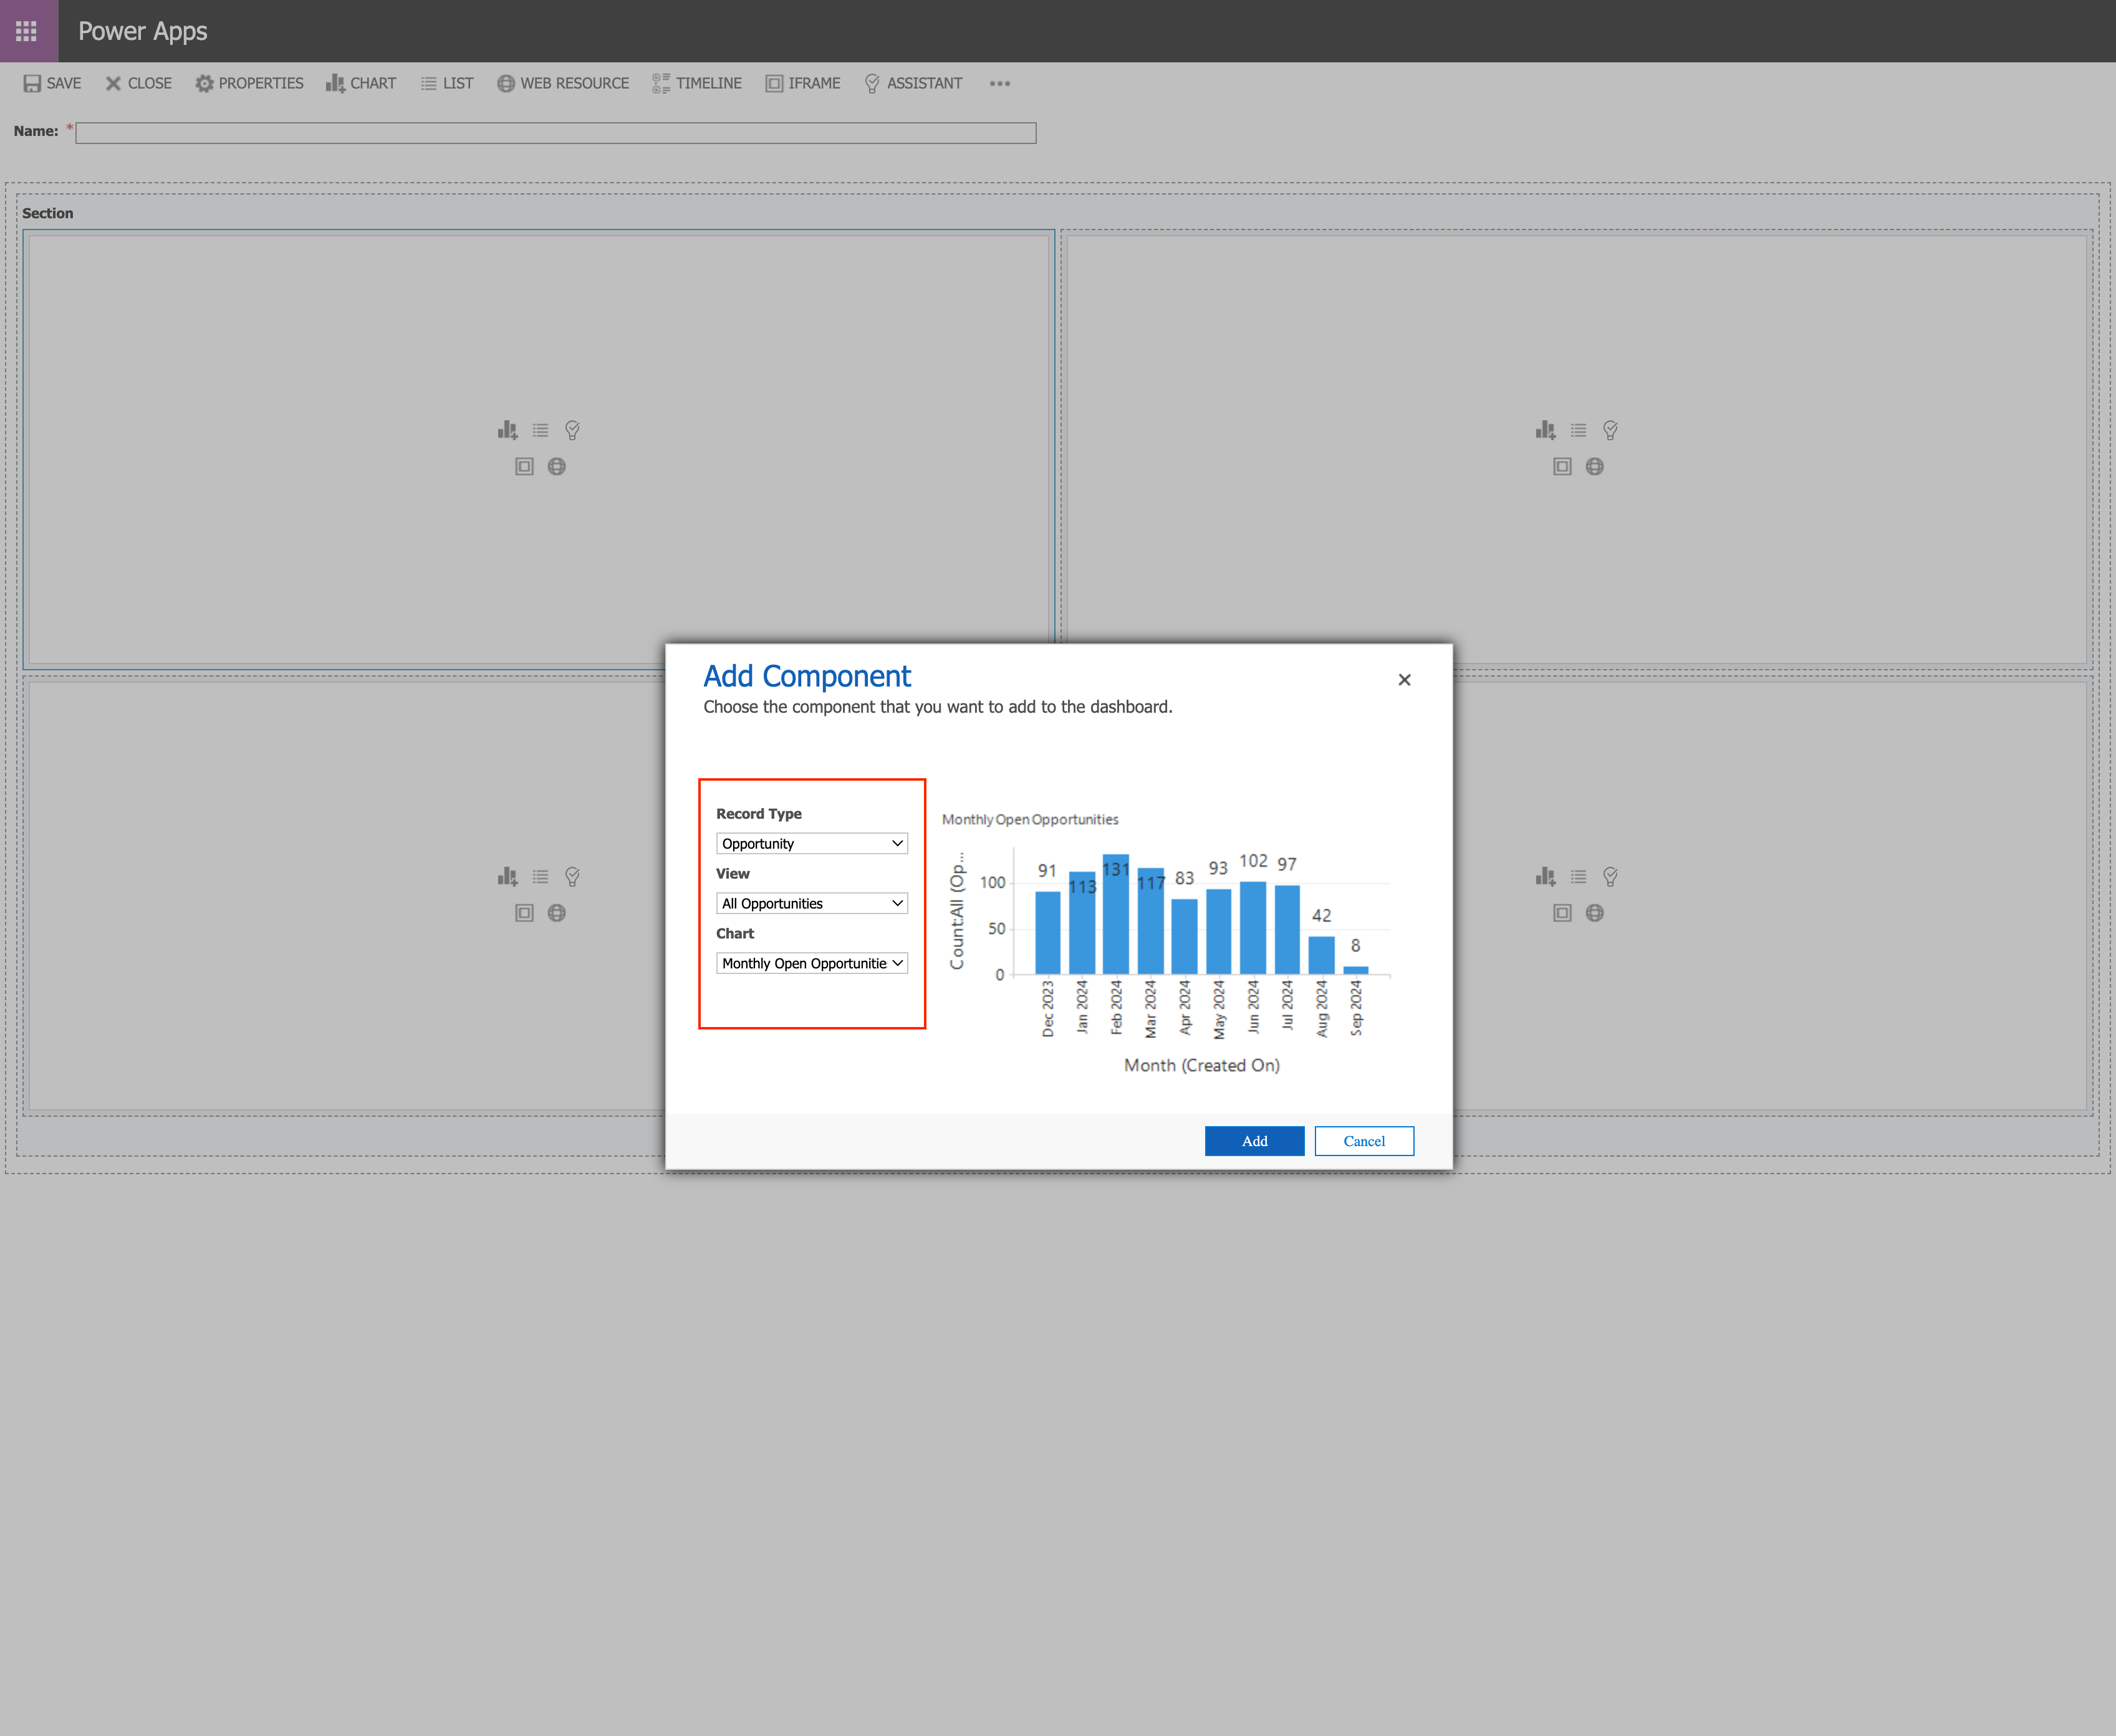The width and height of the screenshot is (2116, 1736).
Task: Click the CHART toolbar command
Action: coord(361,83)
